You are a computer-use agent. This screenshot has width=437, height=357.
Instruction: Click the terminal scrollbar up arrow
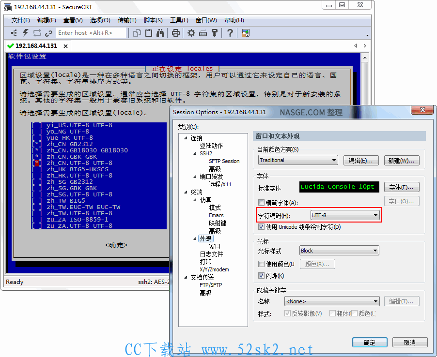click(x=364, y=57)
